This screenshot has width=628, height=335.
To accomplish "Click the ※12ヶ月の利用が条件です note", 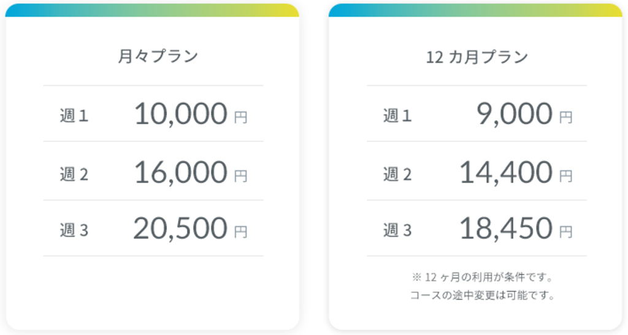I will click(483, 277).
